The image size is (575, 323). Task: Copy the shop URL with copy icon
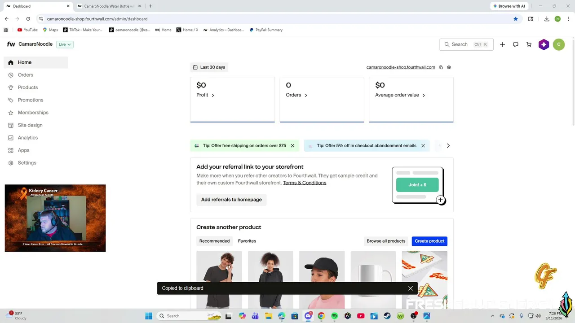(x=441, y=67)
